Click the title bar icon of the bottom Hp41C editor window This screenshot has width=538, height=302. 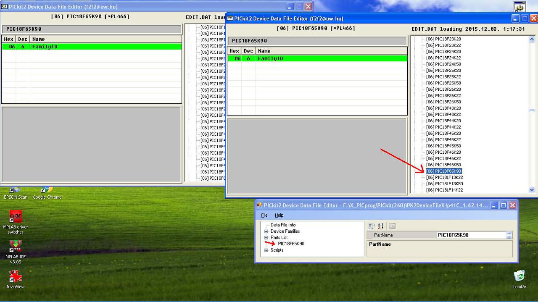click(x=259, y=205)
